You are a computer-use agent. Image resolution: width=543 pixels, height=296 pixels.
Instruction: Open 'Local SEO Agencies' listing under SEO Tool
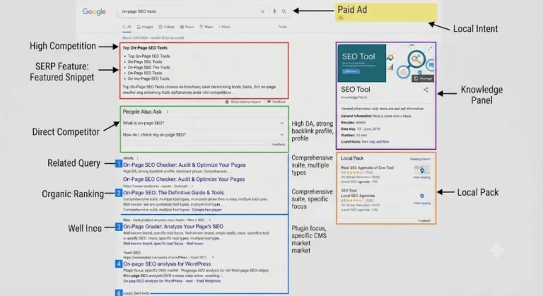pyautogui.click(x=358, y=196)
